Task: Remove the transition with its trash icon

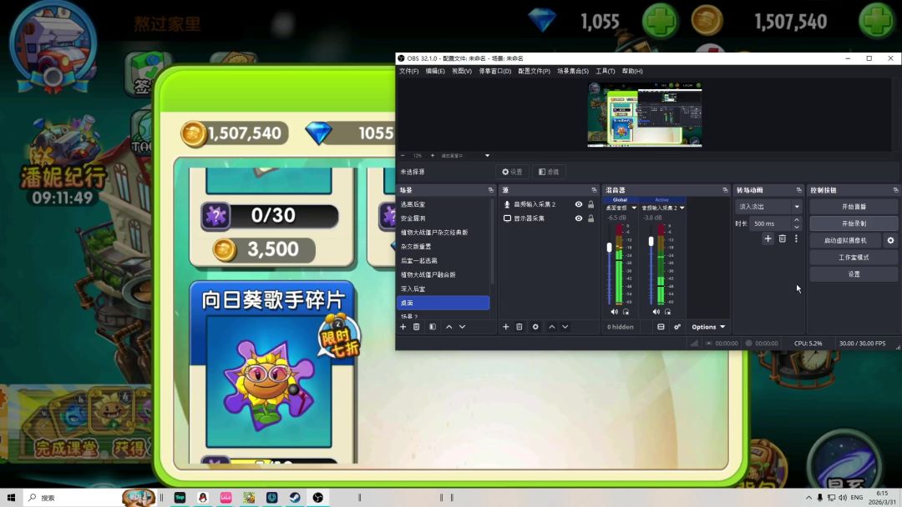Action: pos(783,238)
